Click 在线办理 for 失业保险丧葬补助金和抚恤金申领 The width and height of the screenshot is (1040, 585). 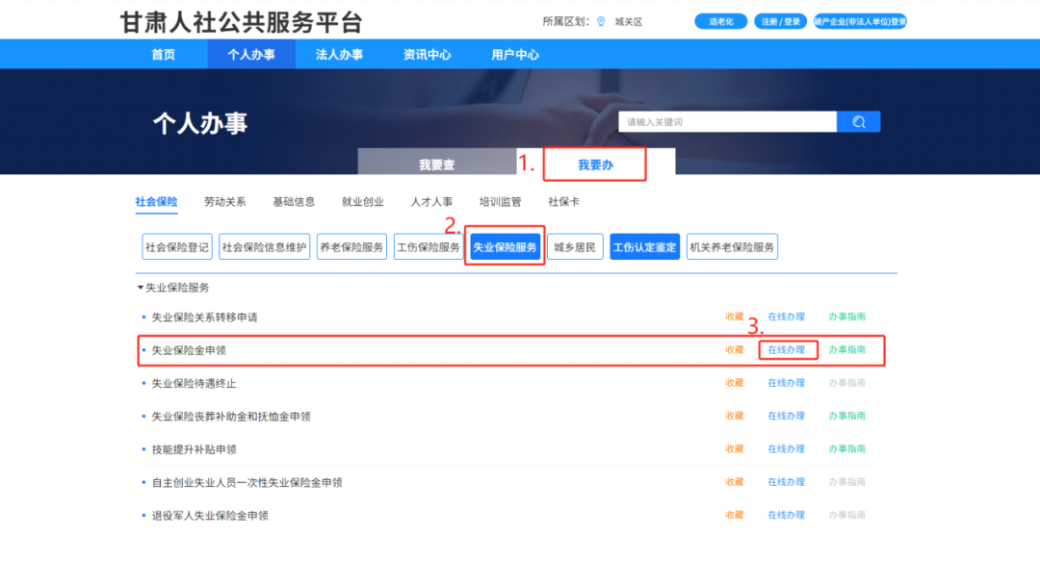pyautogui.click(x=786, y=416)
